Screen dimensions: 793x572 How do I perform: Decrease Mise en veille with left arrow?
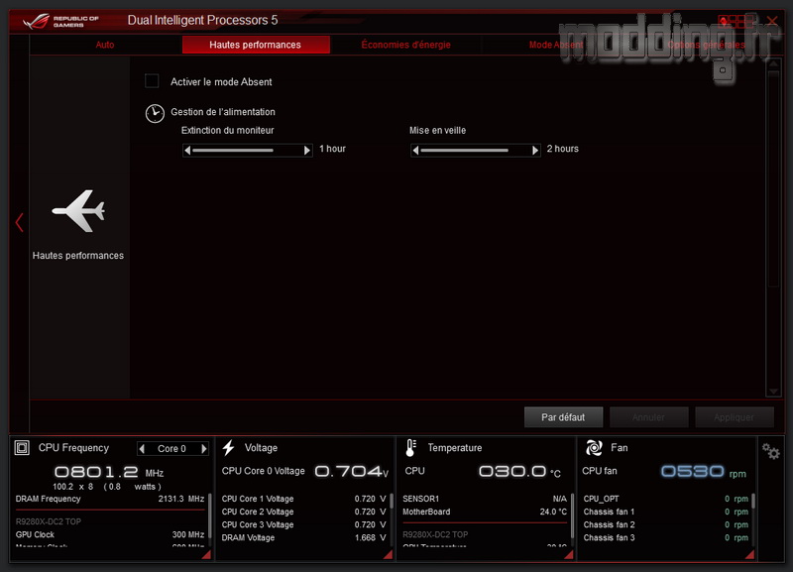(415, 151)
